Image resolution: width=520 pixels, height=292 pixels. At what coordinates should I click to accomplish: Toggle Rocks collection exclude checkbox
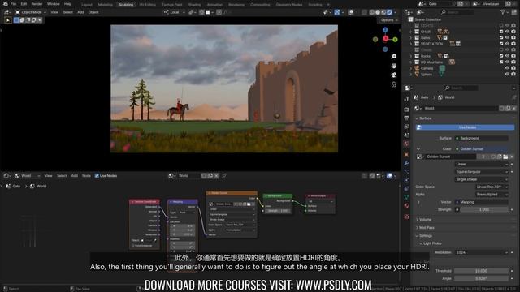[x=501, y=56]
